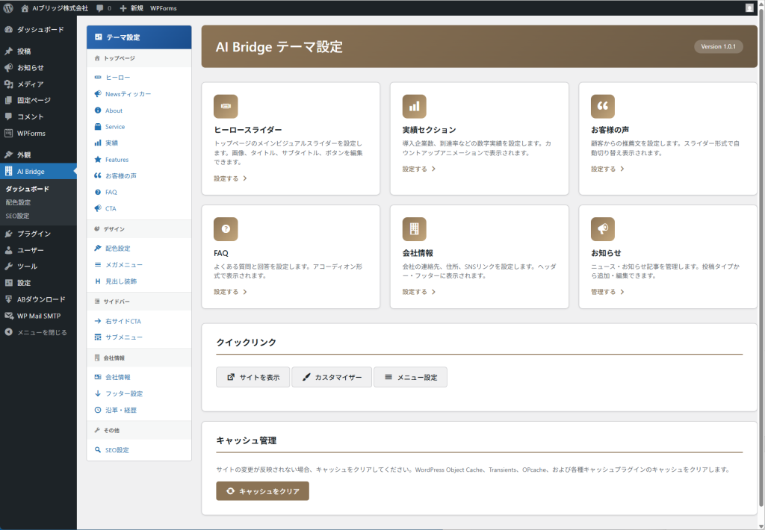Click the お客様の声 quote icon
The height and width of the screenshot is (530, 765).
click(603, 106)
